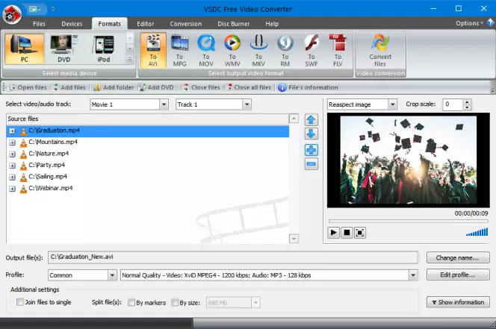Open the Movie 1 dropdown
This screenshot has height=329, width=496.
click(x=164, y=104)
